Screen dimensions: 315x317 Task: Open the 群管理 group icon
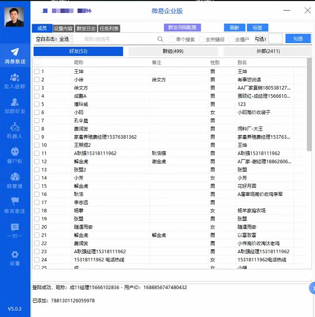[15, 177]
